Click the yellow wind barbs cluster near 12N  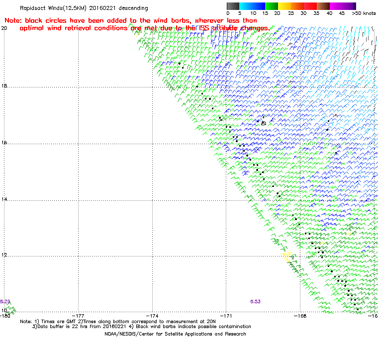pos(286,256)
